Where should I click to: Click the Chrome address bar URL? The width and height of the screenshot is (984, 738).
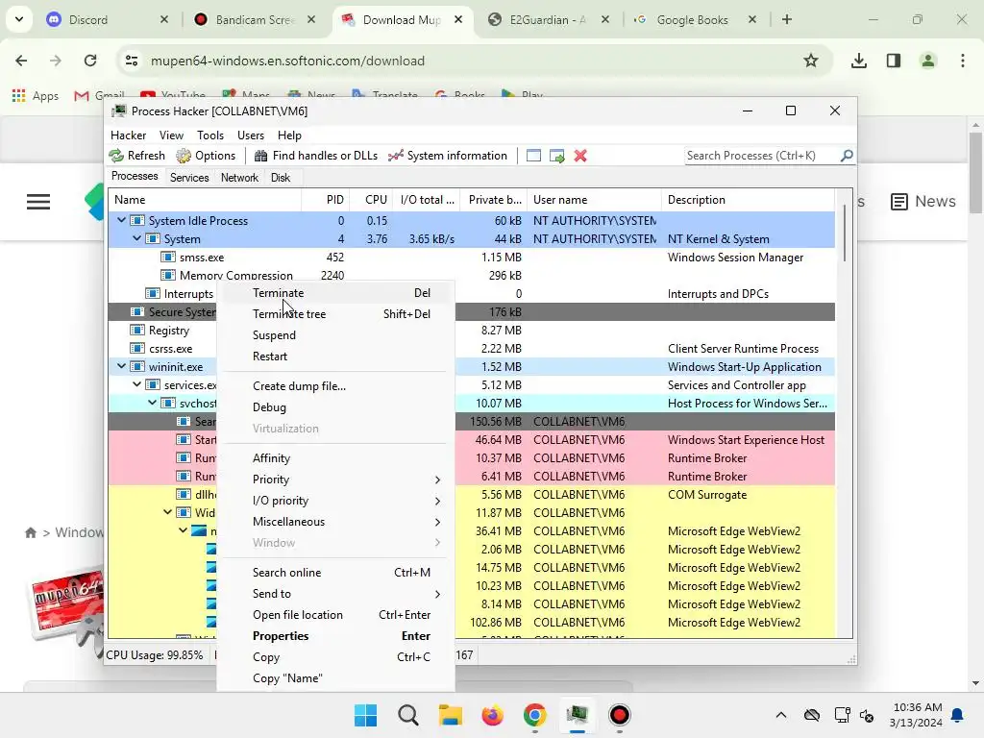click(x=287, y=61)
